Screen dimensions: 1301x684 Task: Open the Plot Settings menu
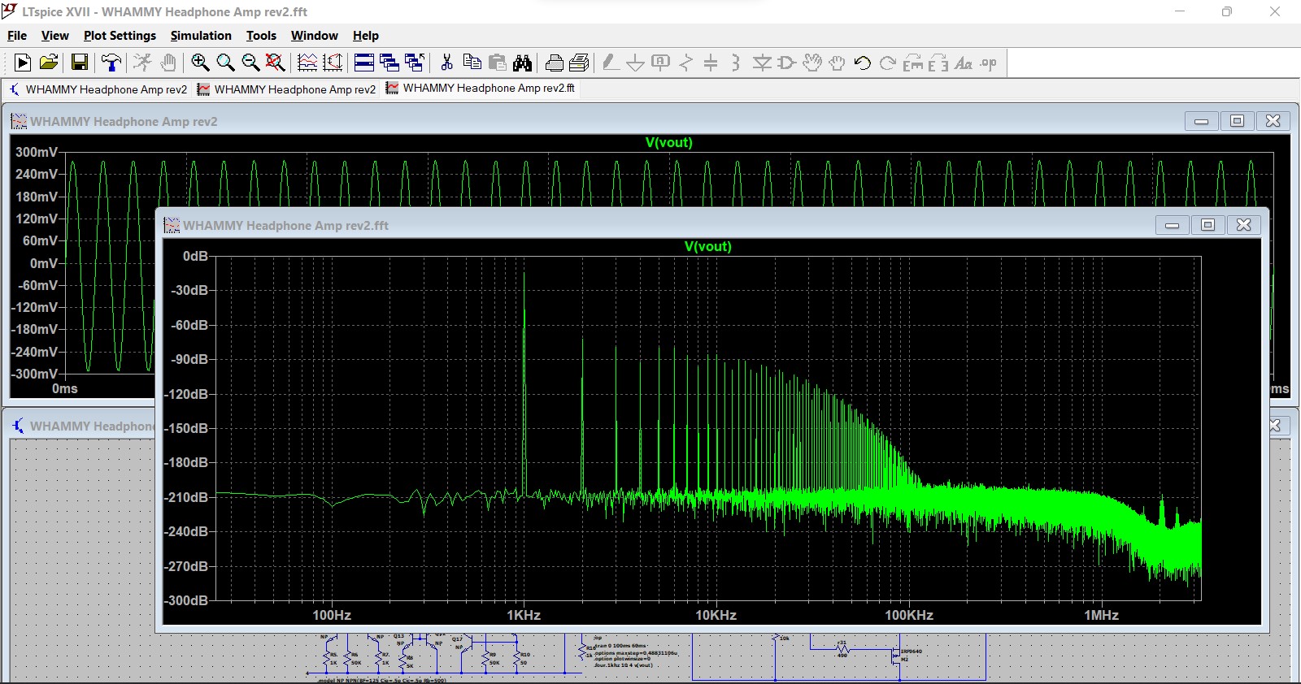point(120,36)
